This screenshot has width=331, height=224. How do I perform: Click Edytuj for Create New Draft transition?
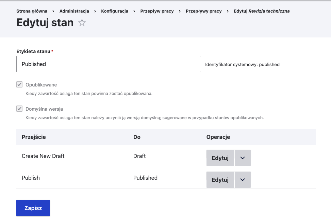click(x=220, y=158)
